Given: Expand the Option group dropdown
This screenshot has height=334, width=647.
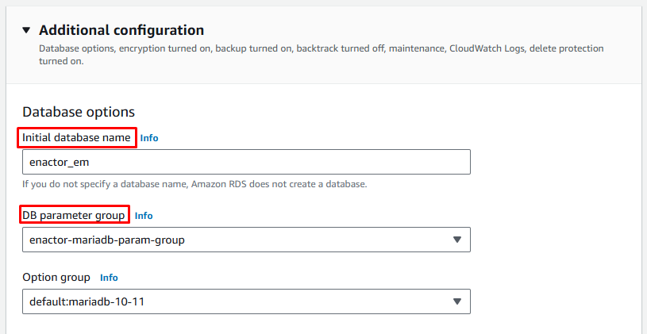Looking at the screenshot, I should coord(246,301).
